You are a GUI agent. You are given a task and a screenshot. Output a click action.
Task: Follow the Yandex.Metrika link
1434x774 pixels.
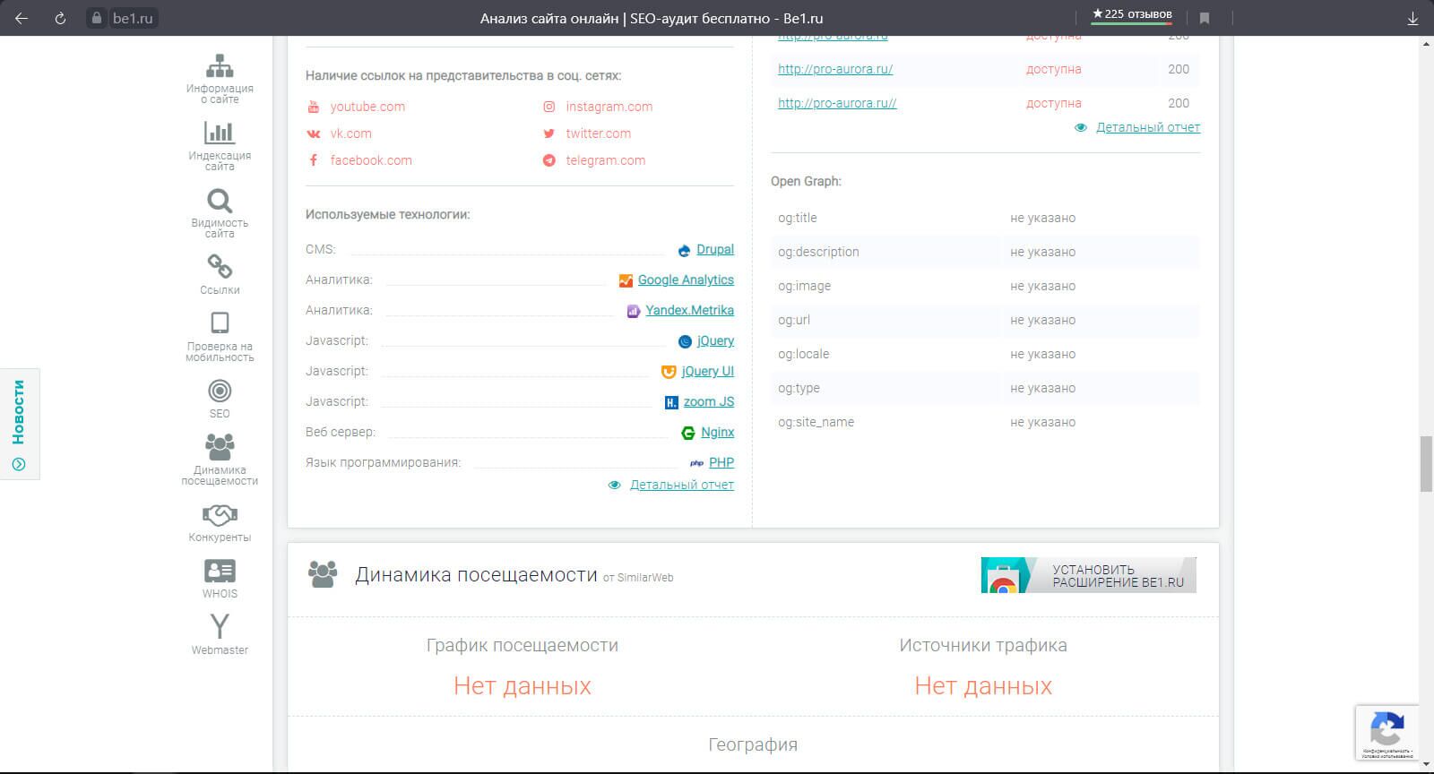click(689, 311)
